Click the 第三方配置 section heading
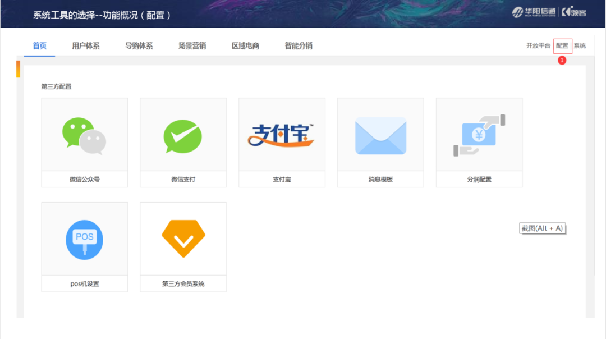Image resolution: width=606 pixels, height=339 pixels. (x=57, y=86)
